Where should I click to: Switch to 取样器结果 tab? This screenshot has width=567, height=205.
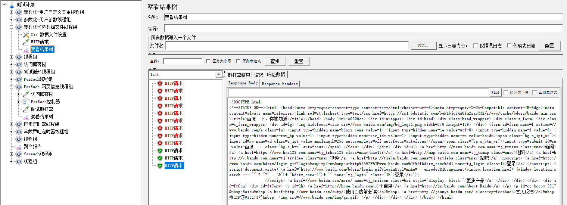coord(239,75)
